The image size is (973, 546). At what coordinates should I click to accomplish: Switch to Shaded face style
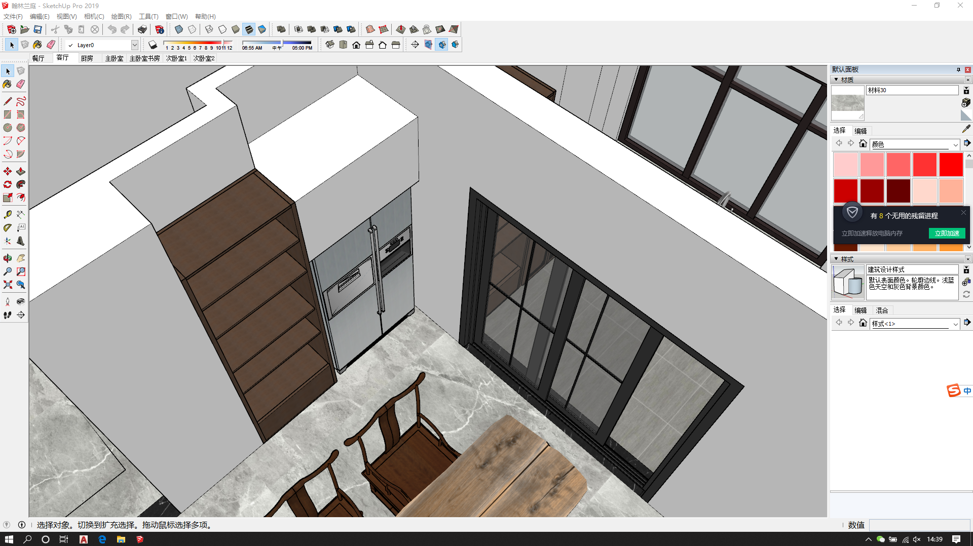(236, 29)
